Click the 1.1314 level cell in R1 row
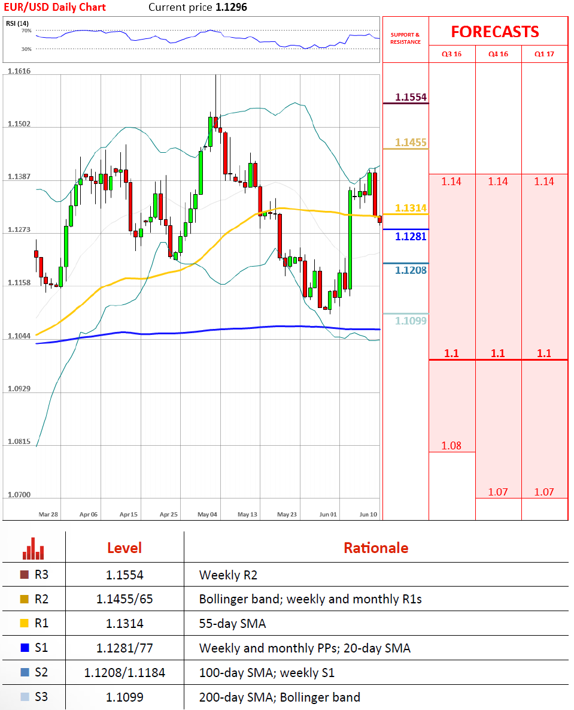This screenshot has height=710, width=574. click(124, 624)
